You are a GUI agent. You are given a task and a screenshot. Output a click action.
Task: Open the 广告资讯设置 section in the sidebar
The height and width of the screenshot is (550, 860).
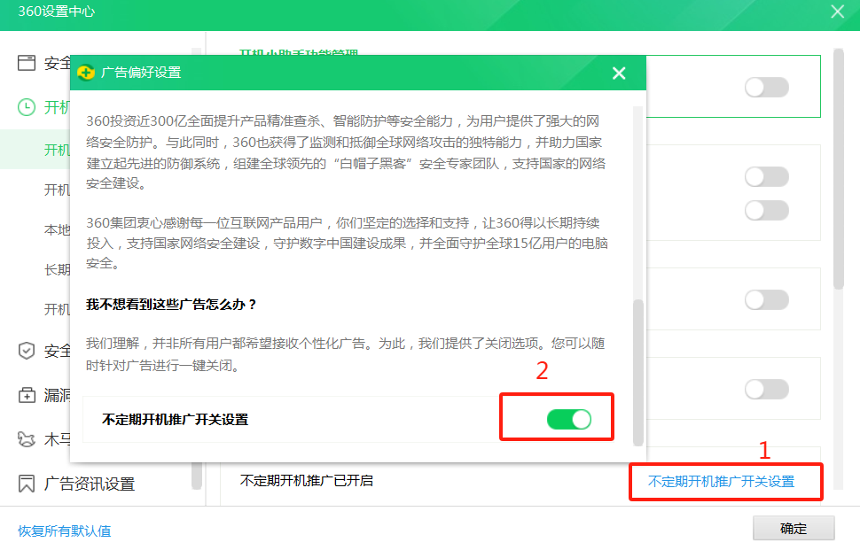(90, 484)
